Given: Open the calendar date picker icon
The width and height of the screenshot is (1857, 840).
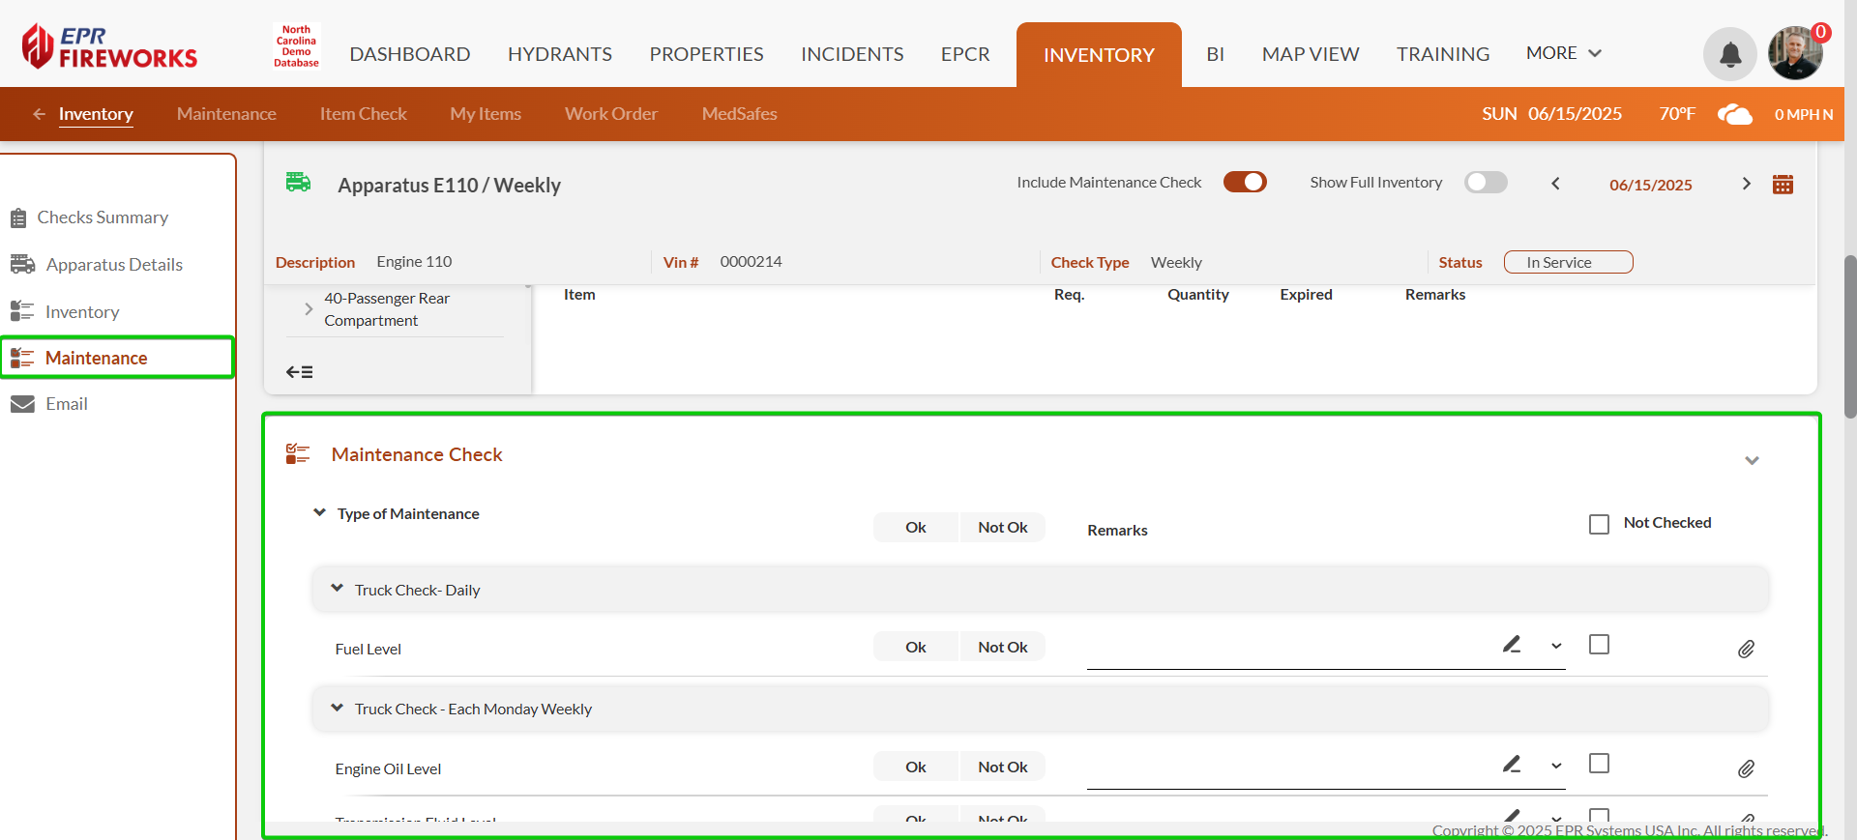Looking at the screenshot, I should (1783, 185).
